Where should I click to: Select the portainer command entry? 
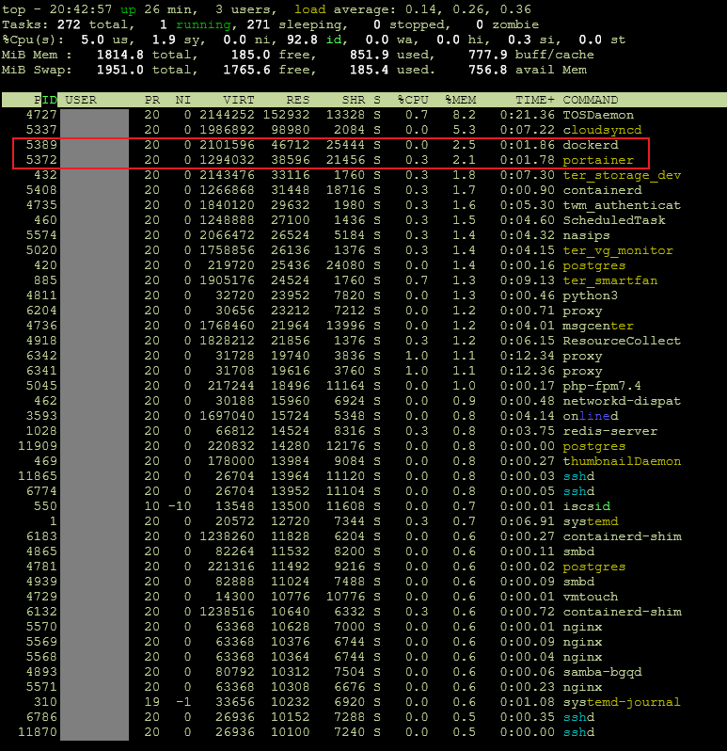598,160
